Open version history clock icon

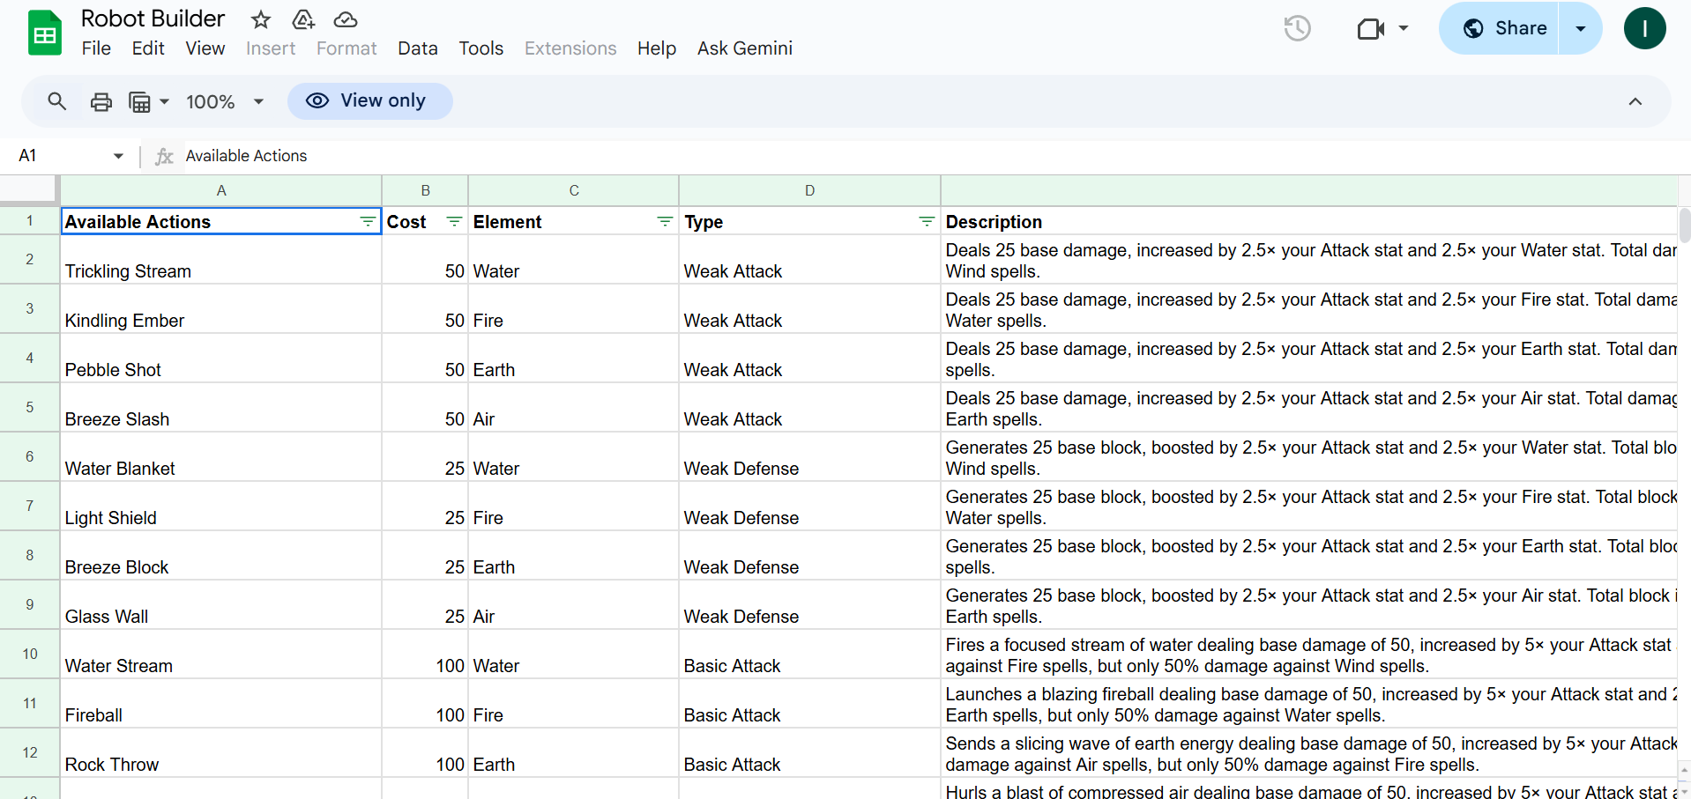click(1297, 28)
